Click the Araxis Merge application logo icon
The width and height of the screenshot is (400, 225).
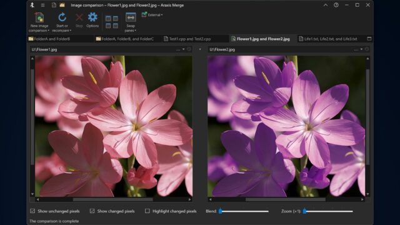(32, 5)
